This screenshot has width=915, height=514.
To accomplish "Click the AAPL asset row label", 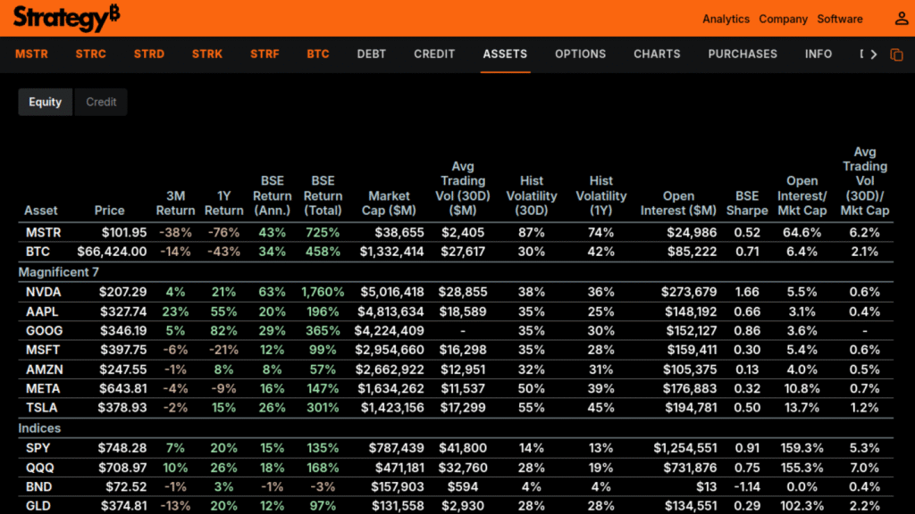I will point(43,311).
